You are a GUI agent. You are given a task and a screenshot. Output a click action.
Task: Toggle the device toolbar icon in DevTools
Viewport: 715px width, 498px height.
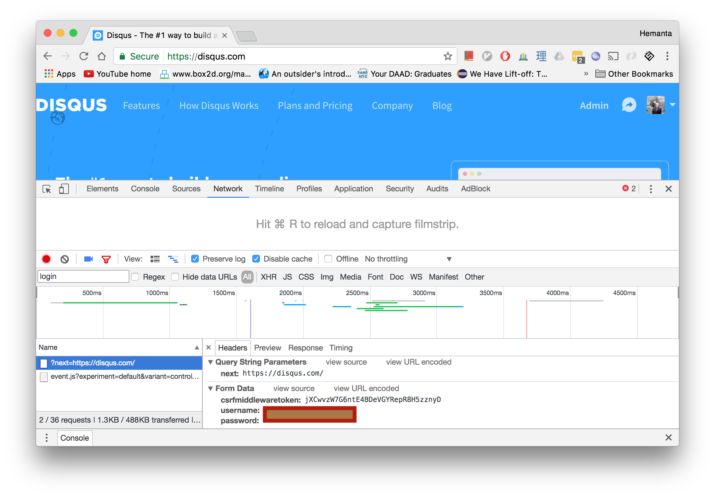[64, 189]
